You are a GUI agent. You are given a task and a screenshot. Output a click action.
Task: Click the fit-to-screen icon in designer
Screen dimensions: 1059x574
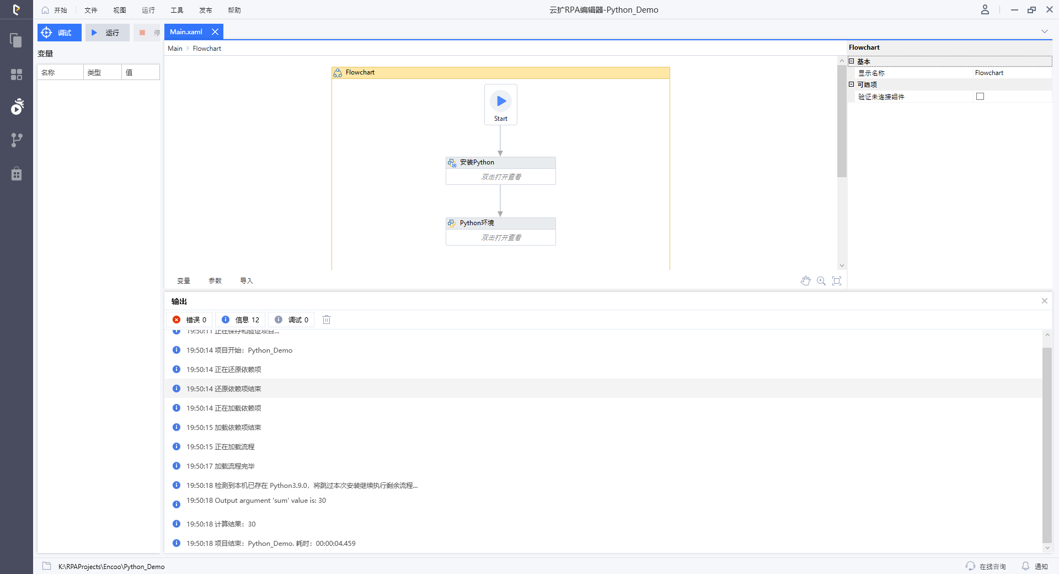coord(837,281)
